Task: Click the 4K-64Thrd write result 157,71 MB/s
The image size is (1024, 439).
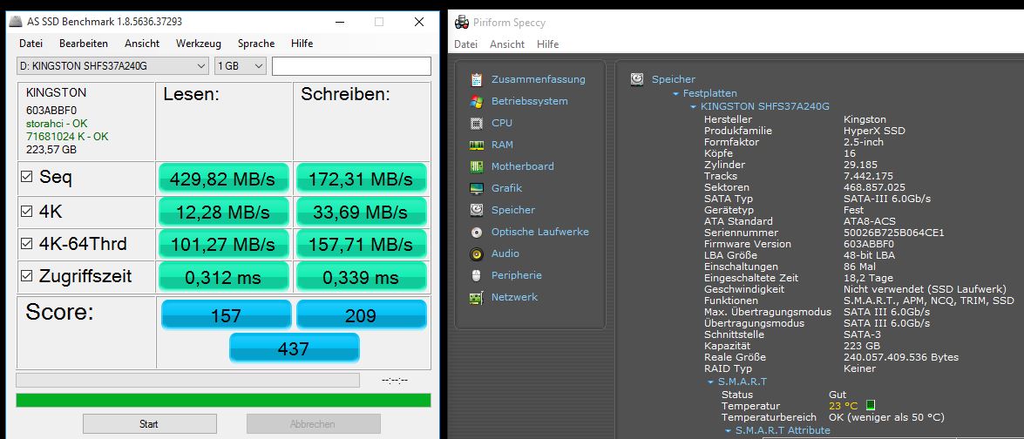Action: pos(361,245)
